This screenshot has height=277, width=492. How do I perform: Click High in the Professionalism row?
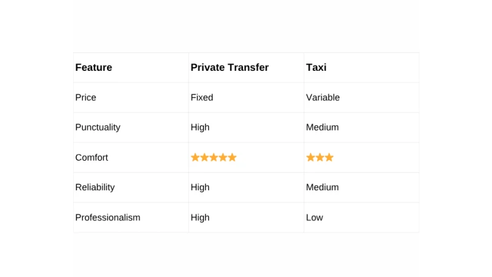pos(200,217)
